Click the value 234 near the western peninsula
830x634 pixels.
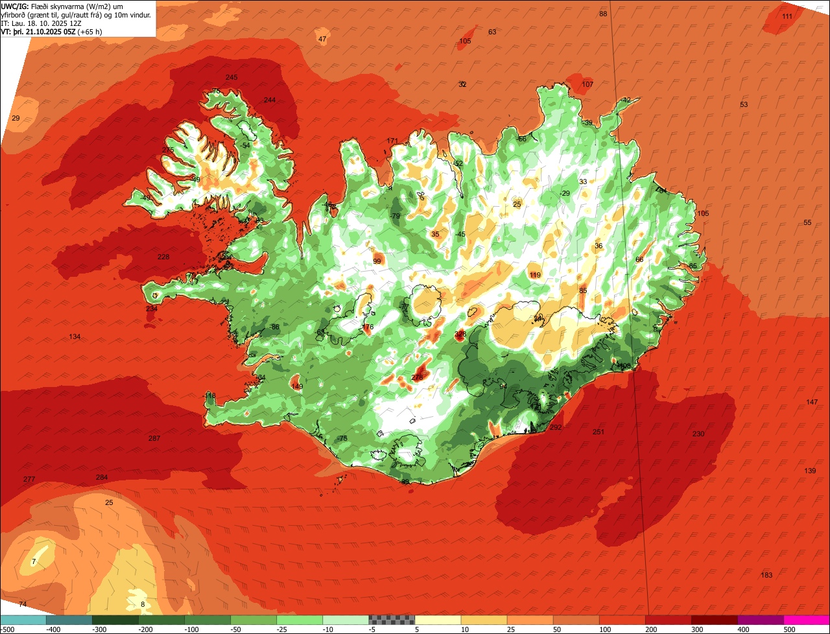coord(152,309)
